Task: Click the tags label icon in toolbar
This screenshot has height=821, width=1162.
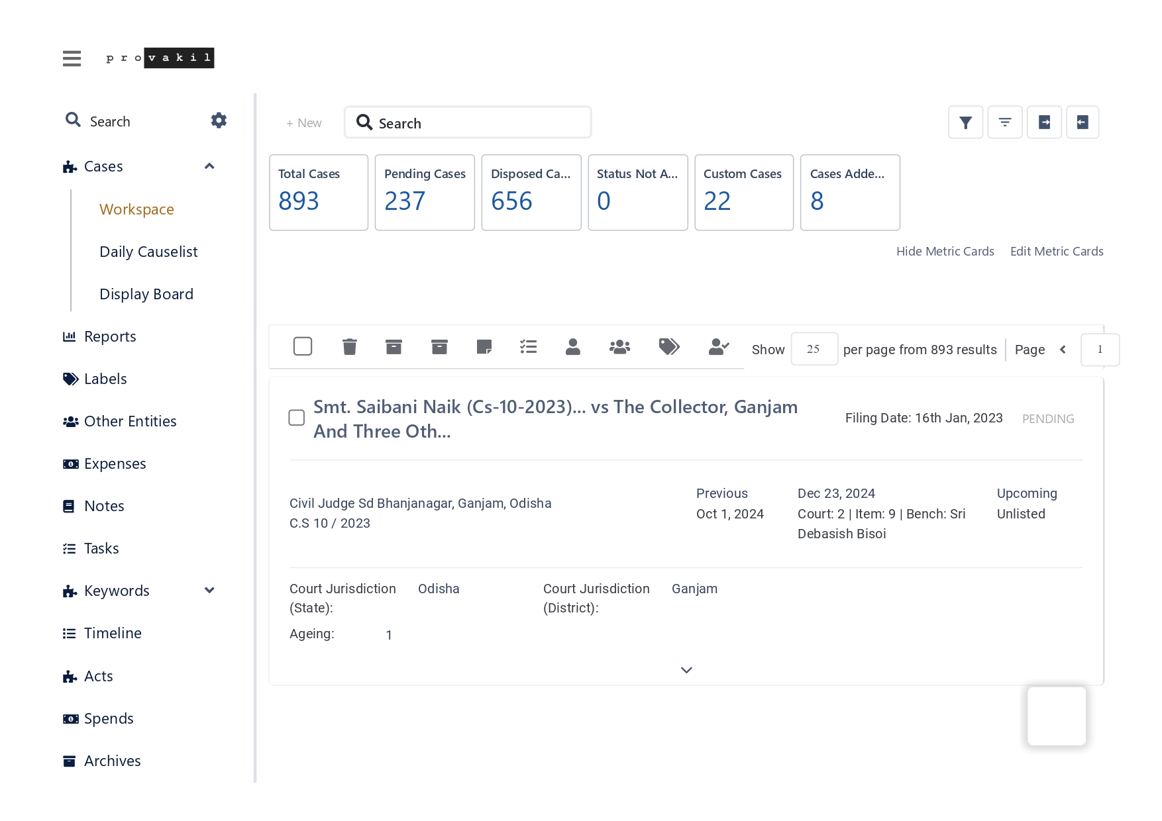Action: tap(669, 346)
